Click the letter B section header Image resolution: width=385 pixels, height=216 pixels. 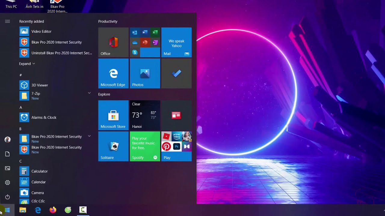[x=20, y=129]
